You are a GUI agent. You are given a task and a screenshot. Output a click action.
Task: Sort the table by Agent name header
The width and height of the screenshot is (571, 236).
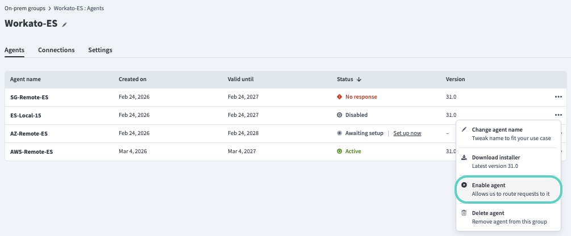[x=26, y=79]
